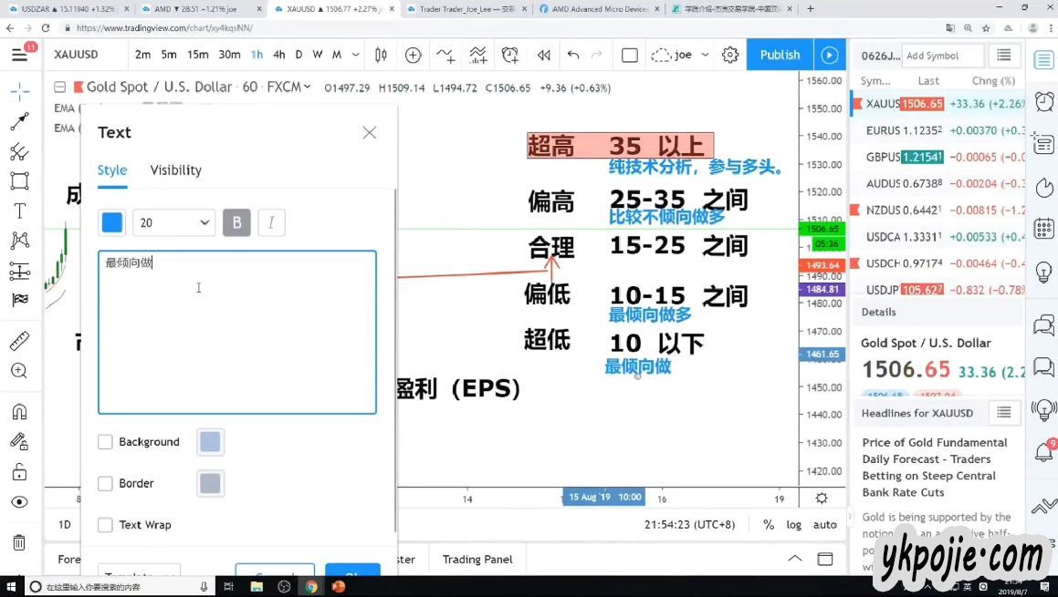Click the zoom in magnifier tool
1058x597 pixels.
[x=19, y=371]
